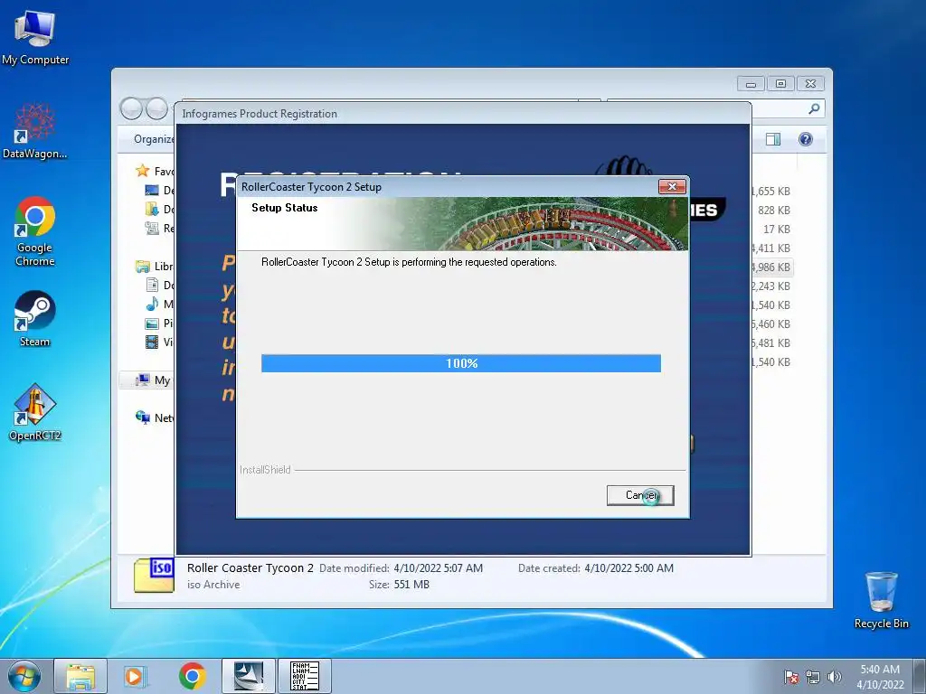Select the Pictures library icon

tap(152, 324)
